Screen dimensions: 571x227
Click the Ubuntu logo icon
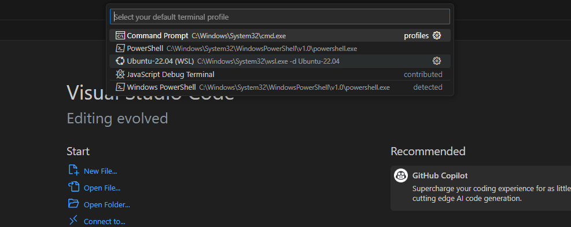coord(120,61)
